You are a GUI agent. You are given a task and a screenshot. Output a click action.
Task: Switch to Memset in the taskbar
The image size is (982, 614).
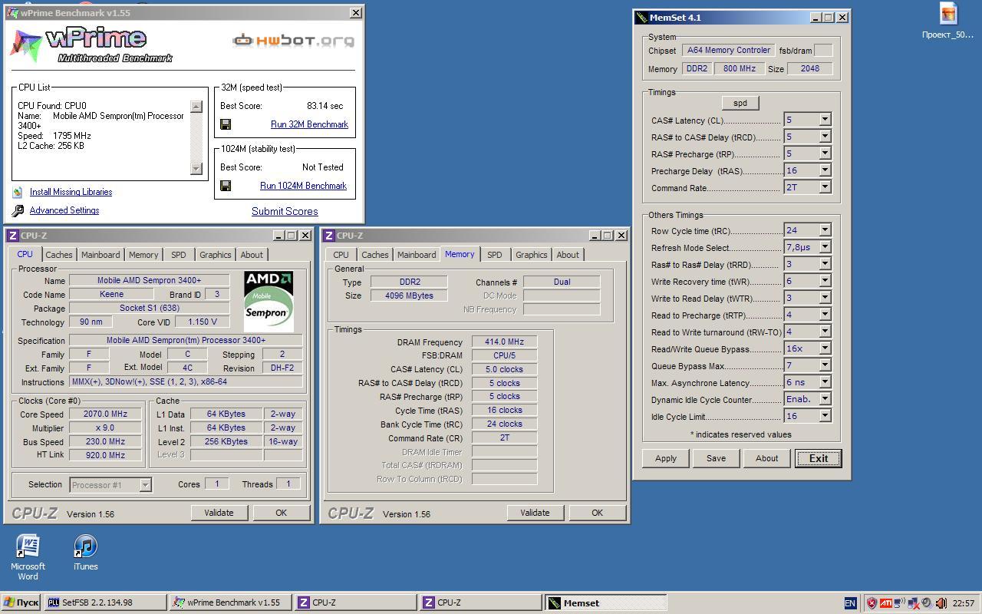click(x=606, y=602)
